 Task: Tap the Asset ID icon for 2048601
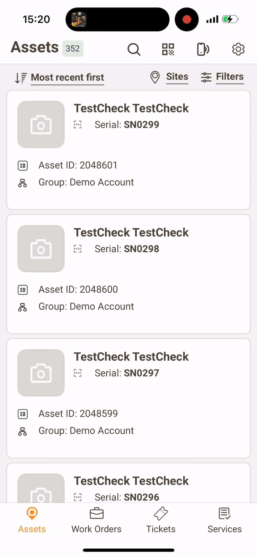[x=22, y=166]
